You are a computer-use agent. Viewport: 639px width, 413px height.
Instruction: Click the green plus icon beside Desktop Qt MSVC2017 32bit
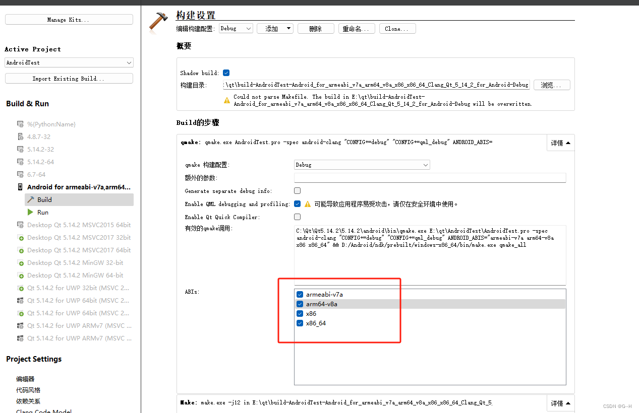point(20,237)
